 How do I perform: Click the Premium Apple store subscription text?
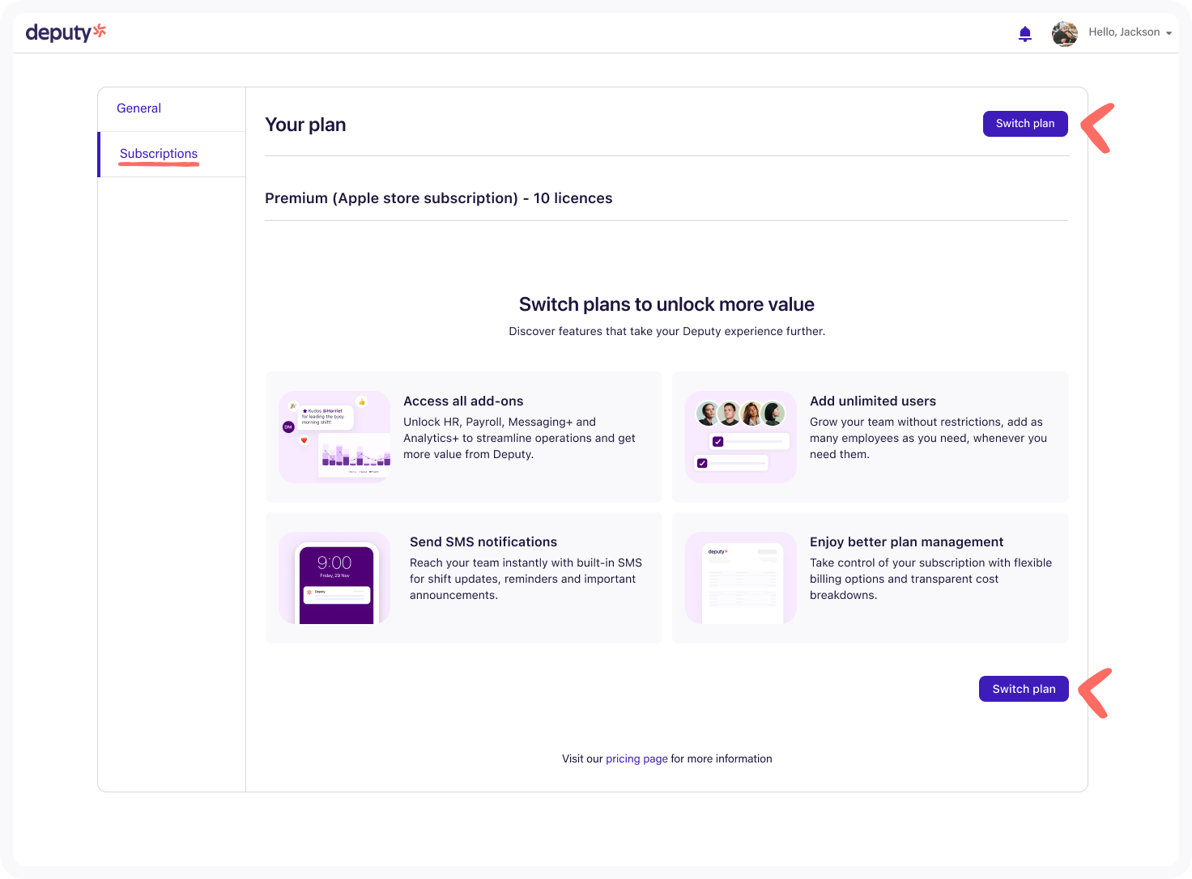click(439, 198)
